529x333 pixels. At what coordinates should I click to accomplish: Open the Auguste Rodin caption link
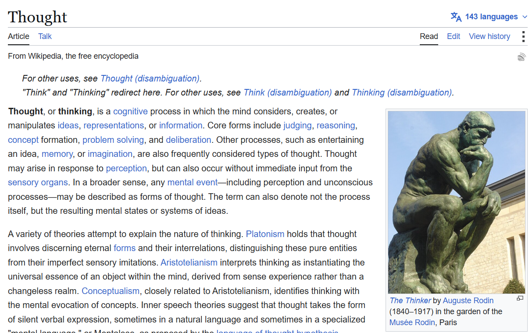(468, 301)
